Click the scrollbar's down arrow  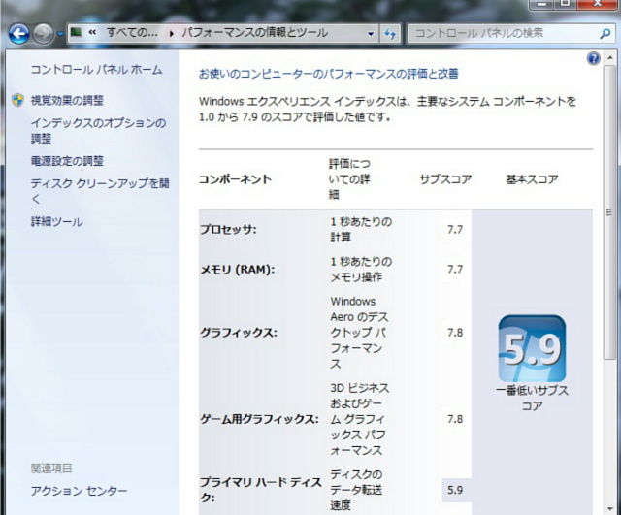(610, 508)
